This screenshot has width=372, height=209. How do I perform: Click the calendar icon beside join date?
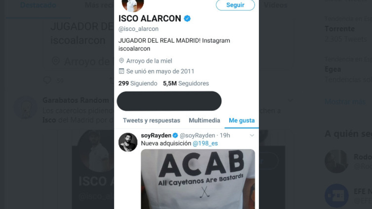click(x=121, y=71)
